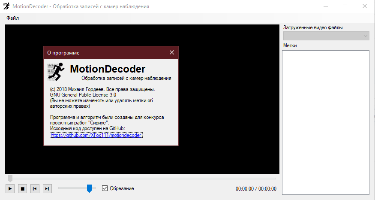Toggle the Обрезание checkbox
Screen dimensions: 375x200
(105, 188)
